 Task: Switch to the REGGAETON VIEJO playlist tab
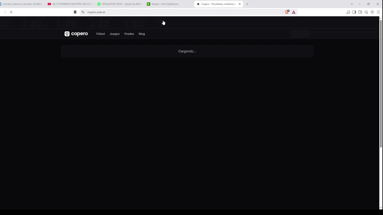[120, 4]
